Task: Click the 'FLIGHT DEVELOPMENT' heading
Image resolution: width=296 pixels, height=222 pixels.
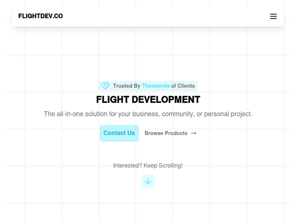Action: (148, 100)
